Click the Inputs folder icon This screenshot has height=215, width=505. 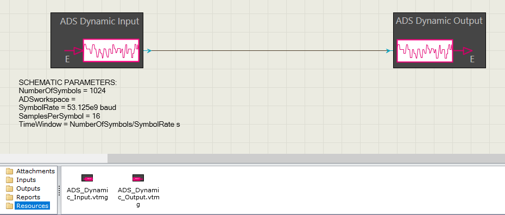[10, 180]
